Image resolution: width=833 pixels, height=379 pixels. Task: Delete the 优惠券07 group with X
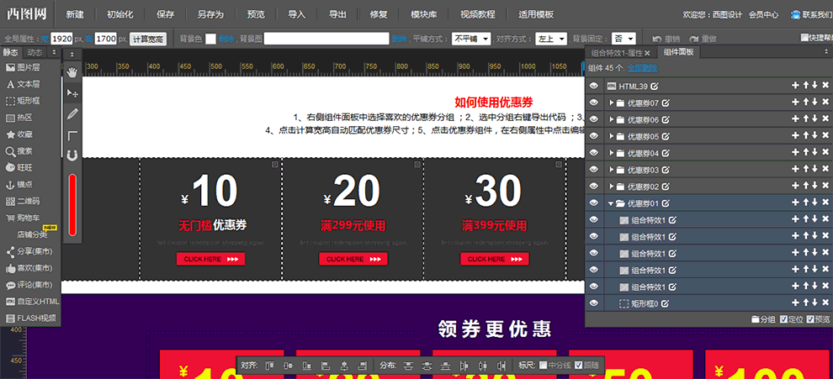825,103
